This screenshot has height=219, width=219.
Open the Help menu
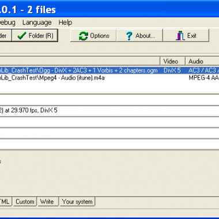(x=65, y=22)
